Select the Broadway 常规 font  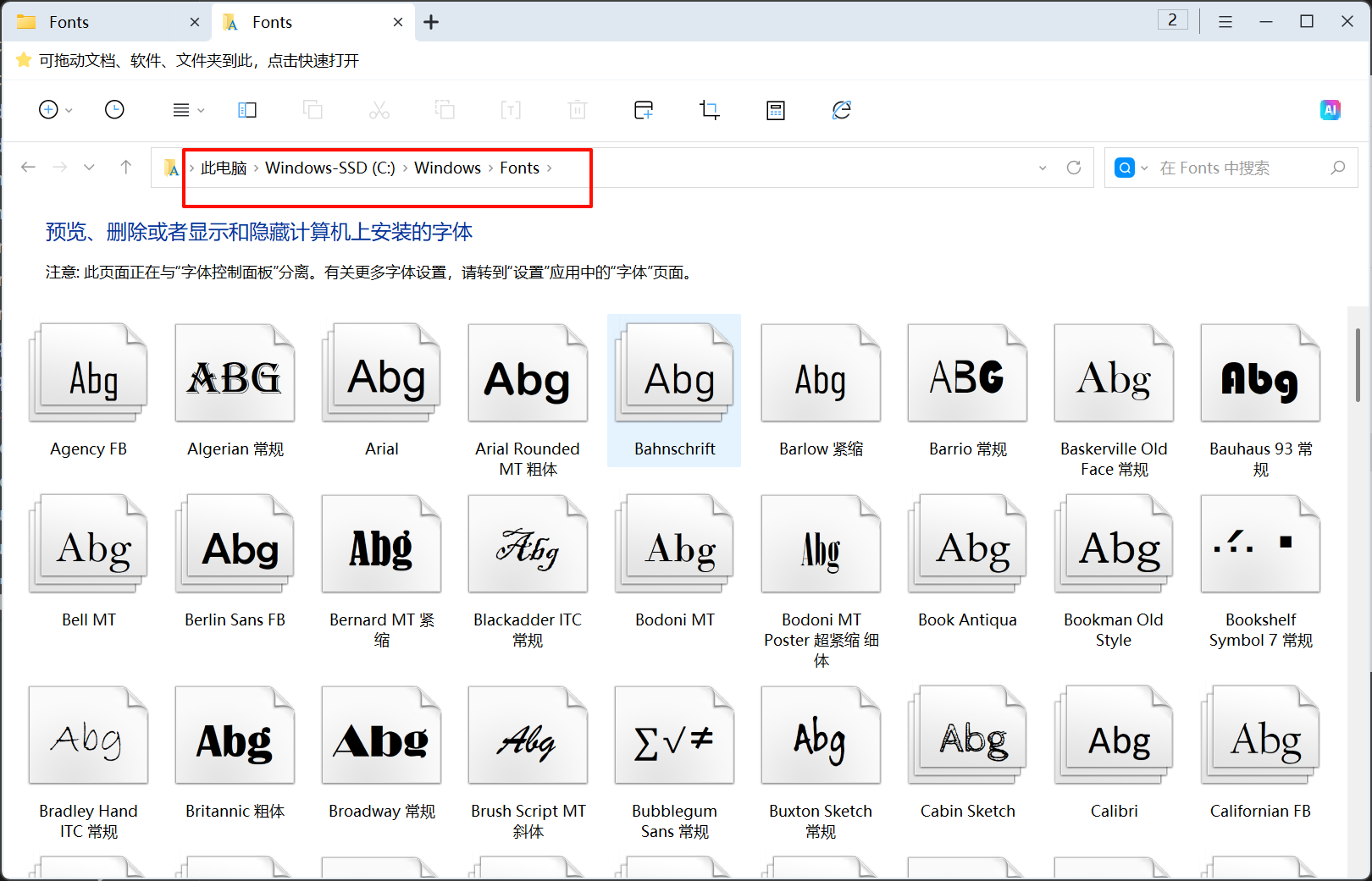pyautogui.click(x=382, y=752)
